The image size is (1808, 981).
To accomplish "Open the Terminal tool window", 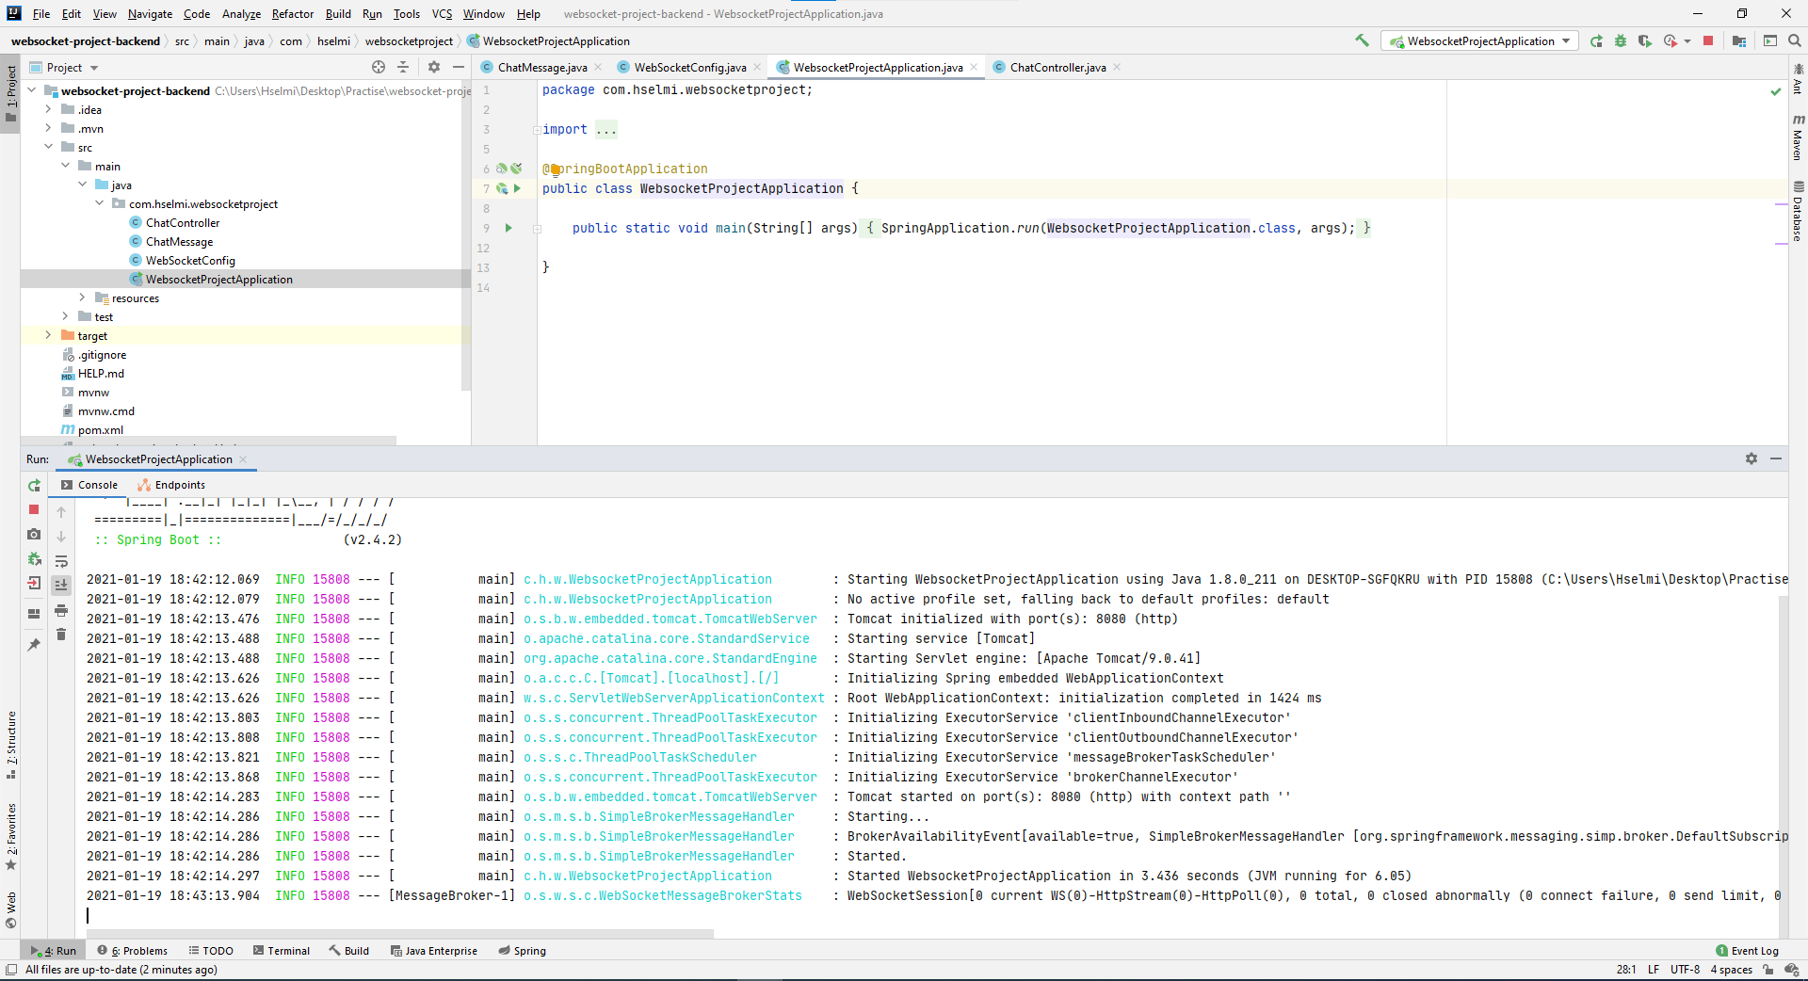I will pos(282,951).
